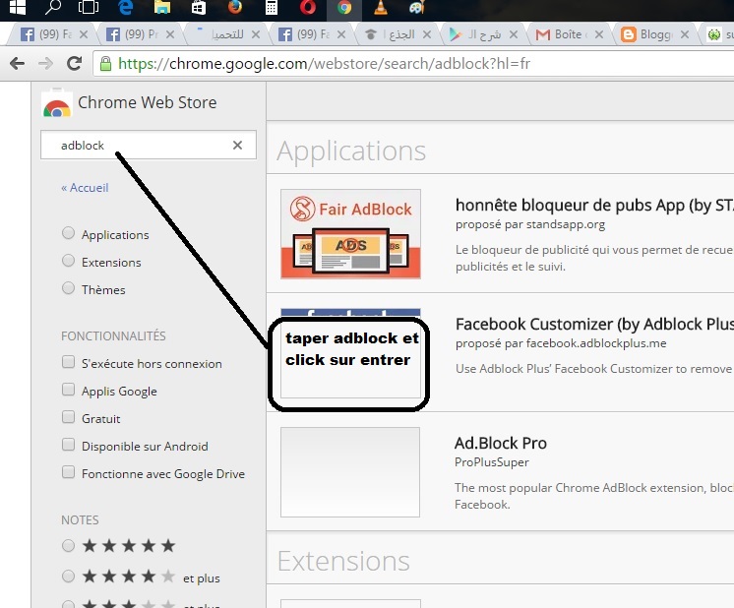
Task: Open File Explorer from the taskbar
Action: click(162, 7)
